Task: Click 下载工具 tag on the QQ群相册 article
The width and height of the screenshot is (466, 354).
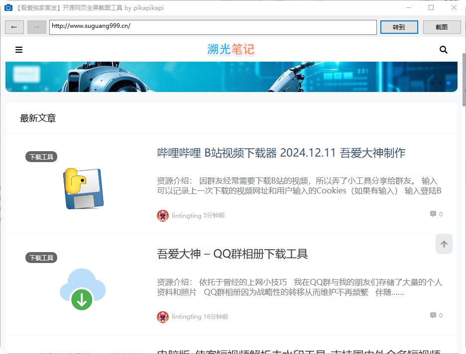Action: point(41,258)
